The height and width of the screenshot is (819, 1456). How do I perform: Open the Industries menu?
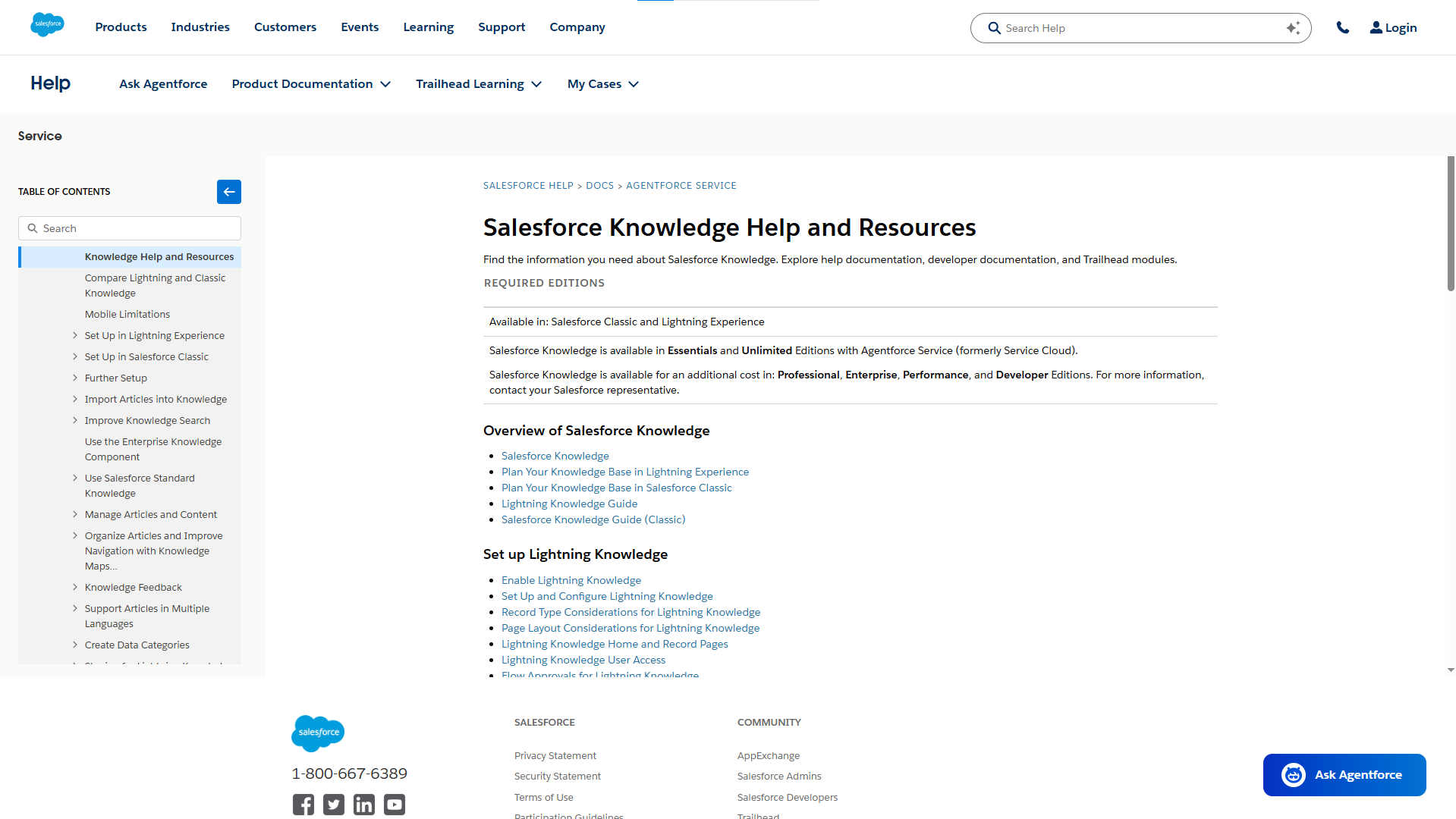200,27
